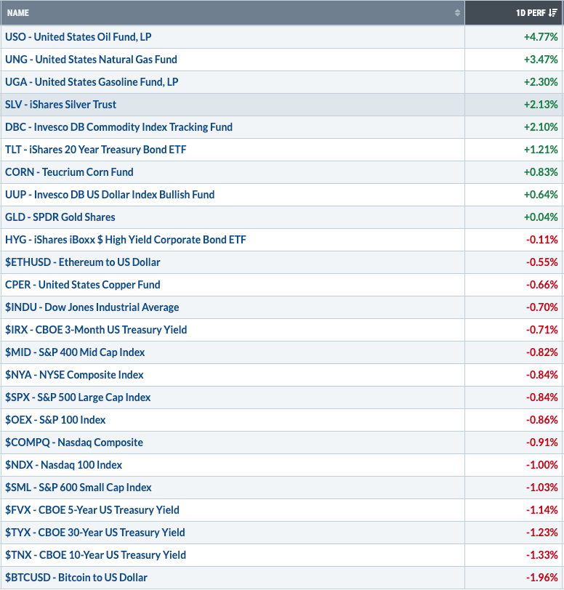564x590 pixels.
Task: Open $BTCUSD - Bitcoin to US Dollar
Action: 76,578
